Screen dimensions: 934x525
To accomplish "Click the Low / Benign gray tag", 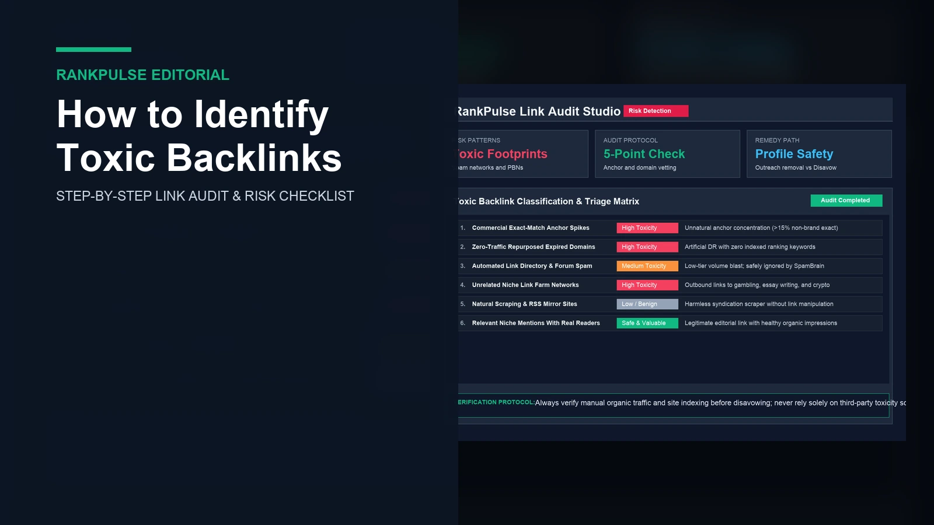I will (x=647, y=304).
